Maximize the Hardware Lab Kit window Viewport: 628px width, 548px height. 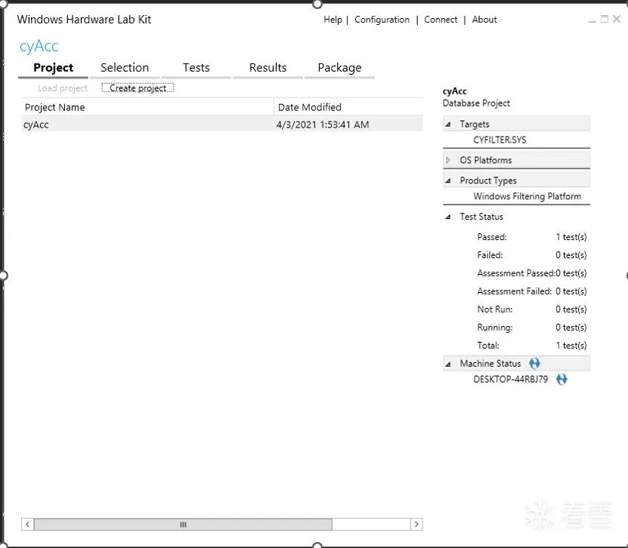click(x=605, y=19)
